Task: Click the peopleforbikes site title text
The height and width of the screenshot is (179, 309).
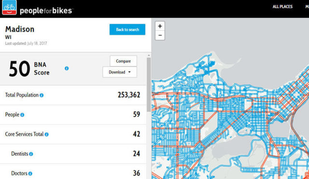Action: tap(46, 11)
